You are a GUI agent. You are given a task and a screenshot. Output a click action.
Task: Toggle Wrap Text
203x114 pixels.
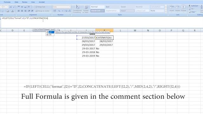[x=40, y=7]
